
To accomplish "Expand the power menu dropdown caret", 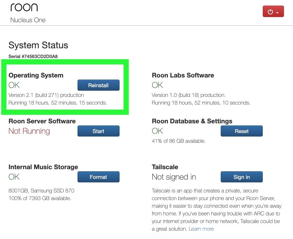I will pyautogui.click(x=277, y=13).
